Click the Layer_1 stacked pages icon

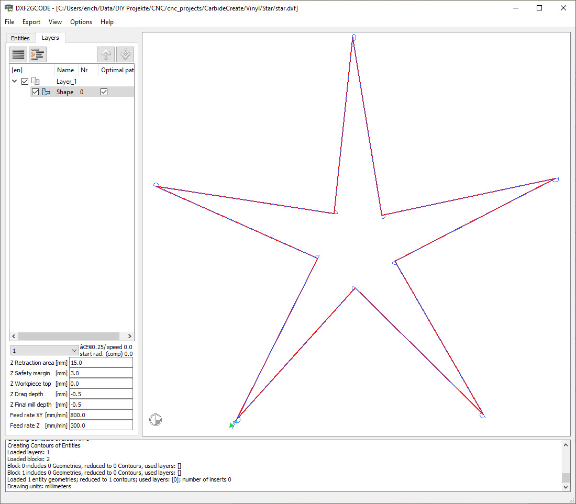coord(36,81)
